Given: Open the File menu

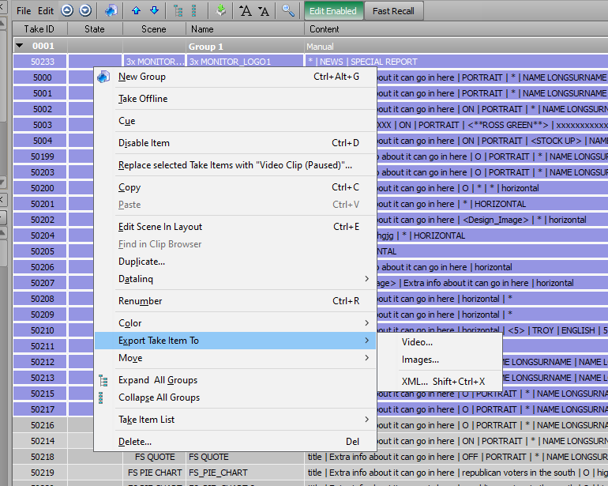Looking at the screenshot, I should (24, 11).
